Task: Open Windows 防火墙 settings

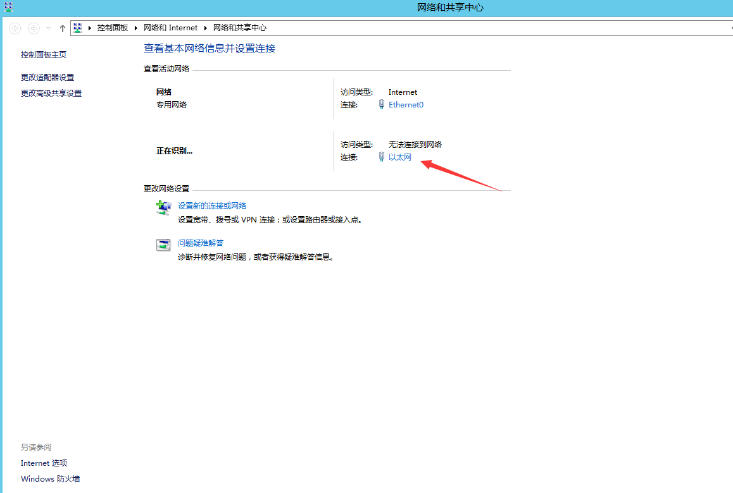Action: click(50, 478)
